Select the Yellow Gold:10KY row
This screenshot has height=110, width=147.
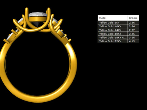tap(118, 26)
